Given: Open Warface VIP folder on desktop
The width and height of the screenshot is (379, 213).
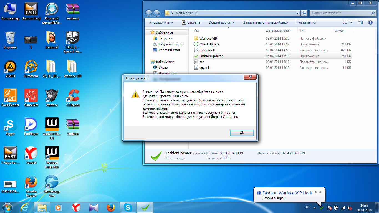Looking at the screenshot, I should point(73,69).
